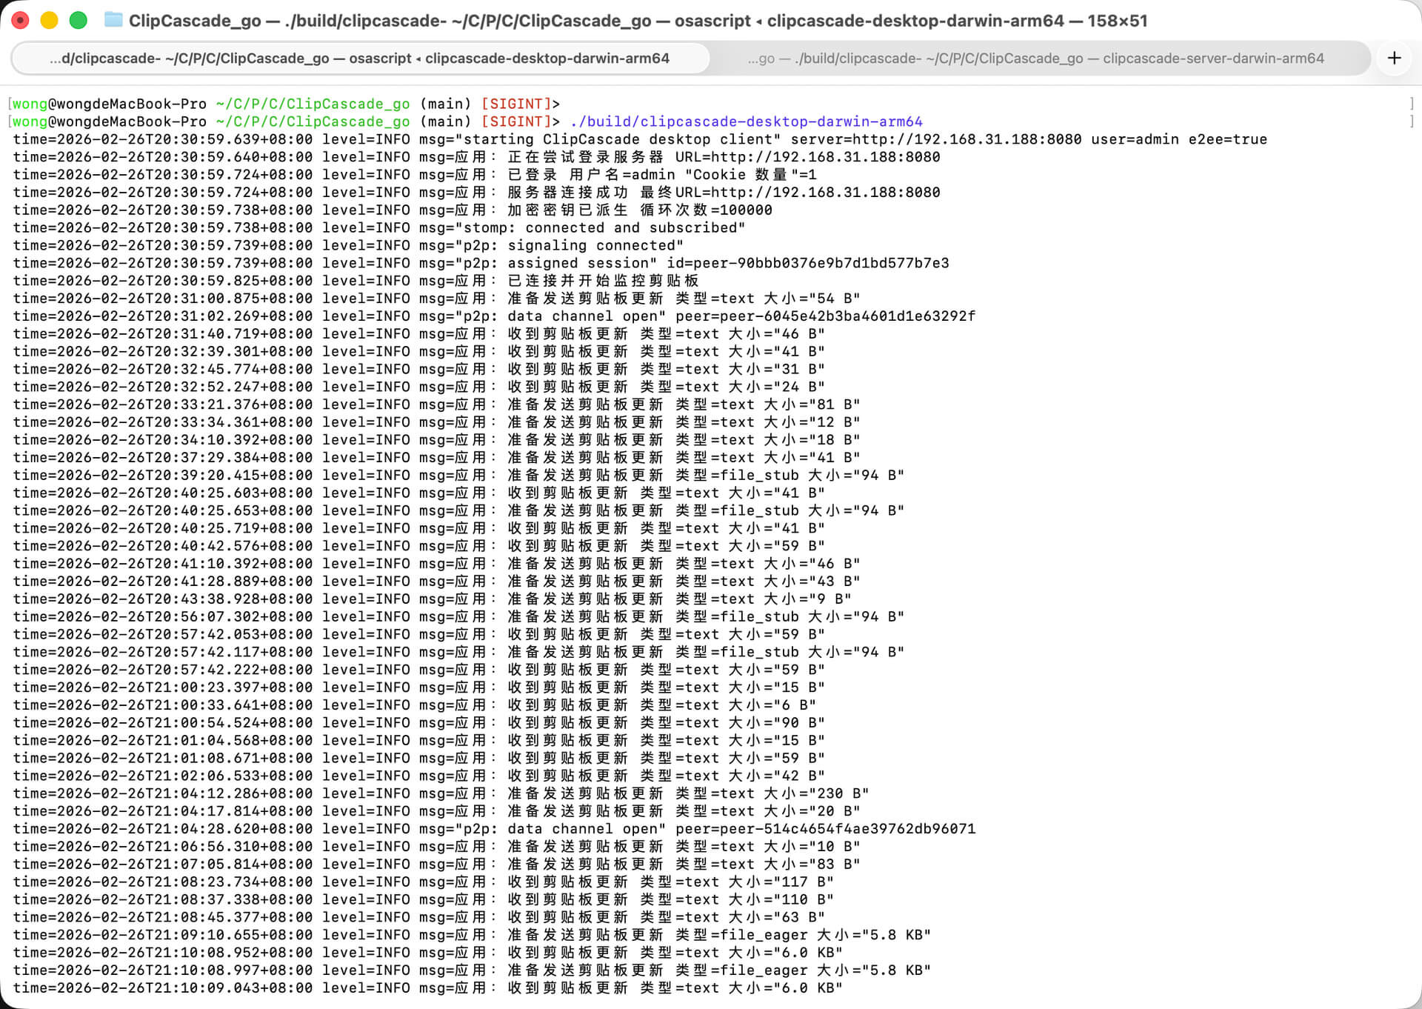The width and height of the screenshot is (1422, 1009).
Task: Click the URL after 正在尝试登录服务器
Action: pyautogui.click(x=824, y=157)
